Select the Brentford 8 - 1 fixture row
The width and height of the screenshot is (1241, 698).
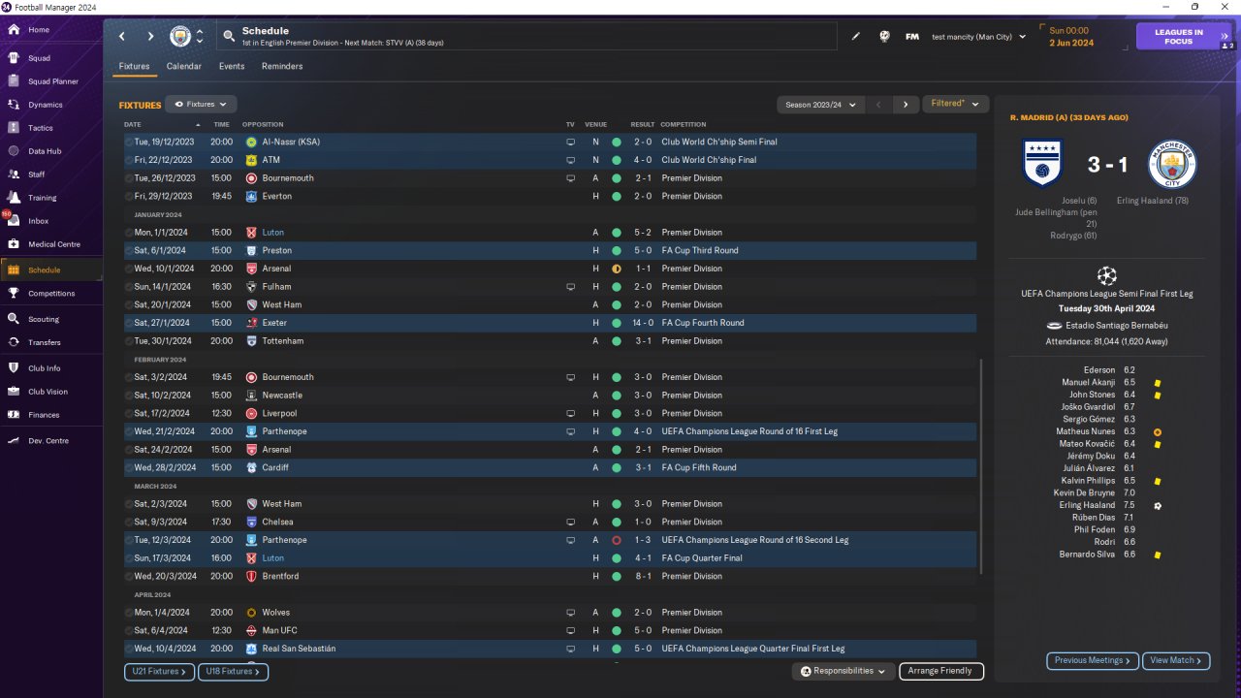point(550,577)
